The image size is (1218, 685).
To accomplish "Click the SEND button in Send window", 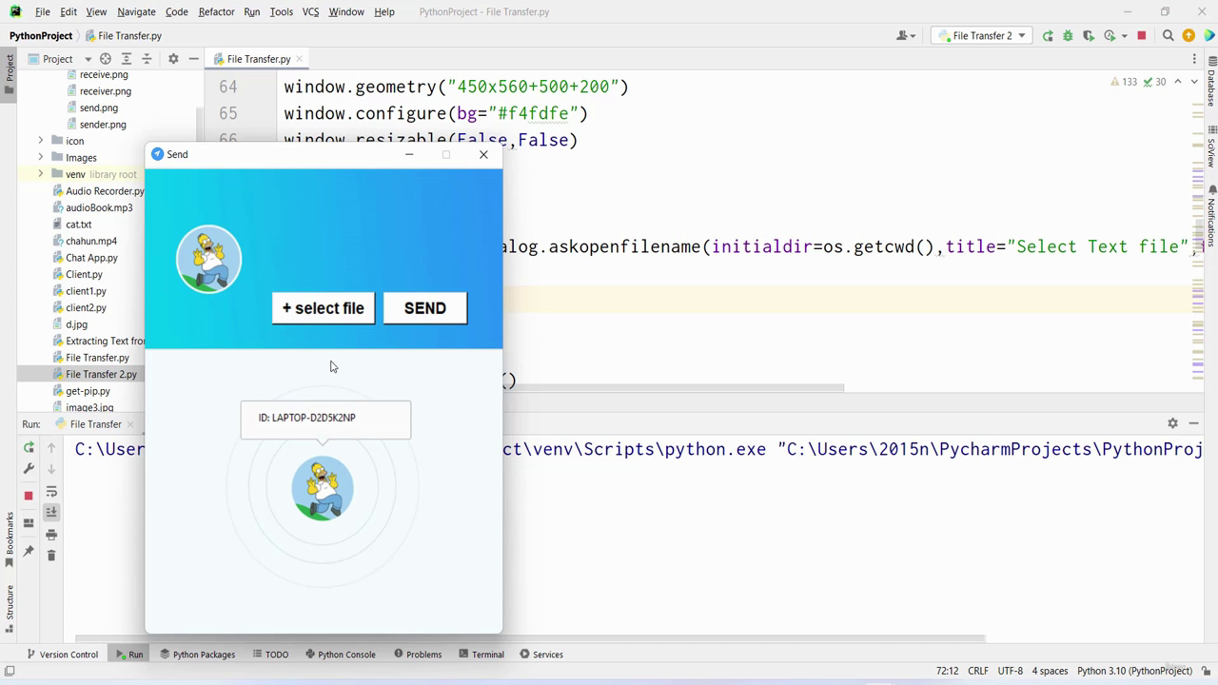I will [x=425, y=308].
